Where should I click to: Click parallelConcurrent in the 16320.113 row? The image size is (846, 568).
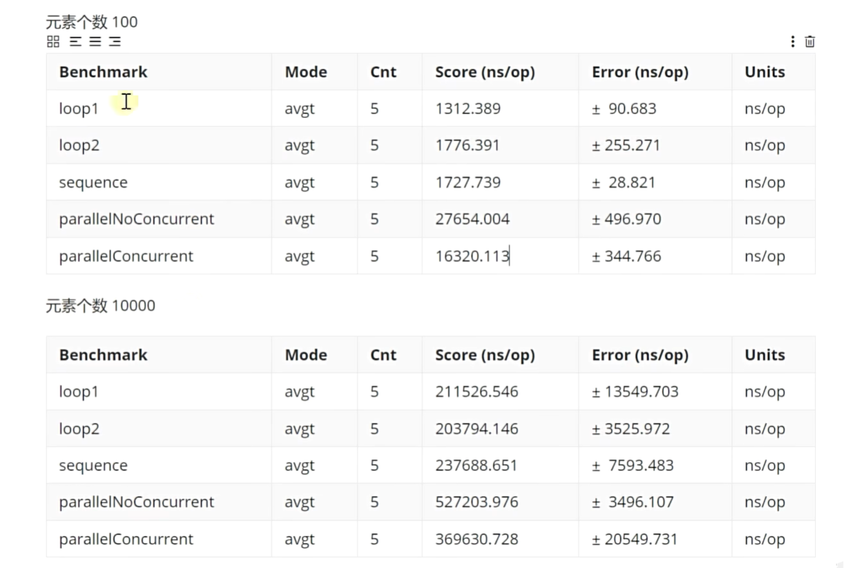(126, 256)
